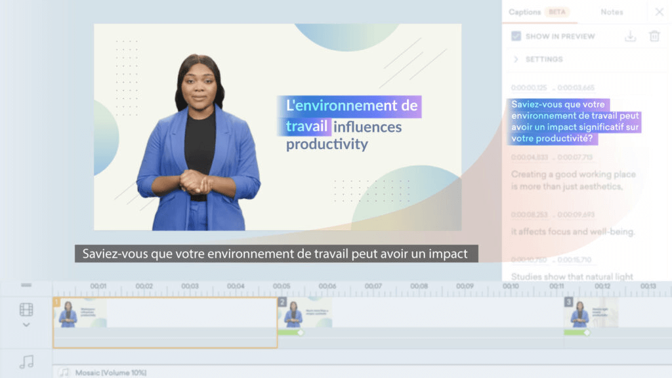Click the music note icon on the audio track

coord(26,362)
